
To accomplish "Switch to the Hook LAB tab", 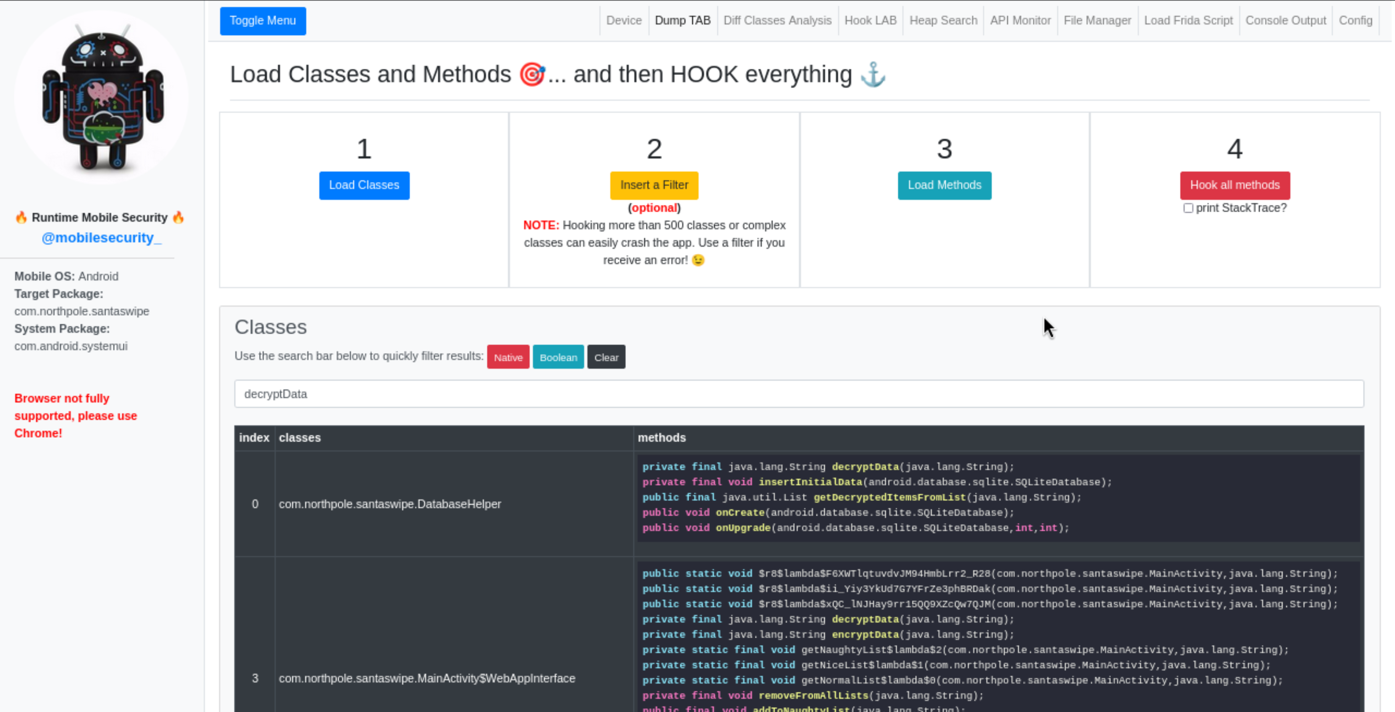I will tap(870, 20).
